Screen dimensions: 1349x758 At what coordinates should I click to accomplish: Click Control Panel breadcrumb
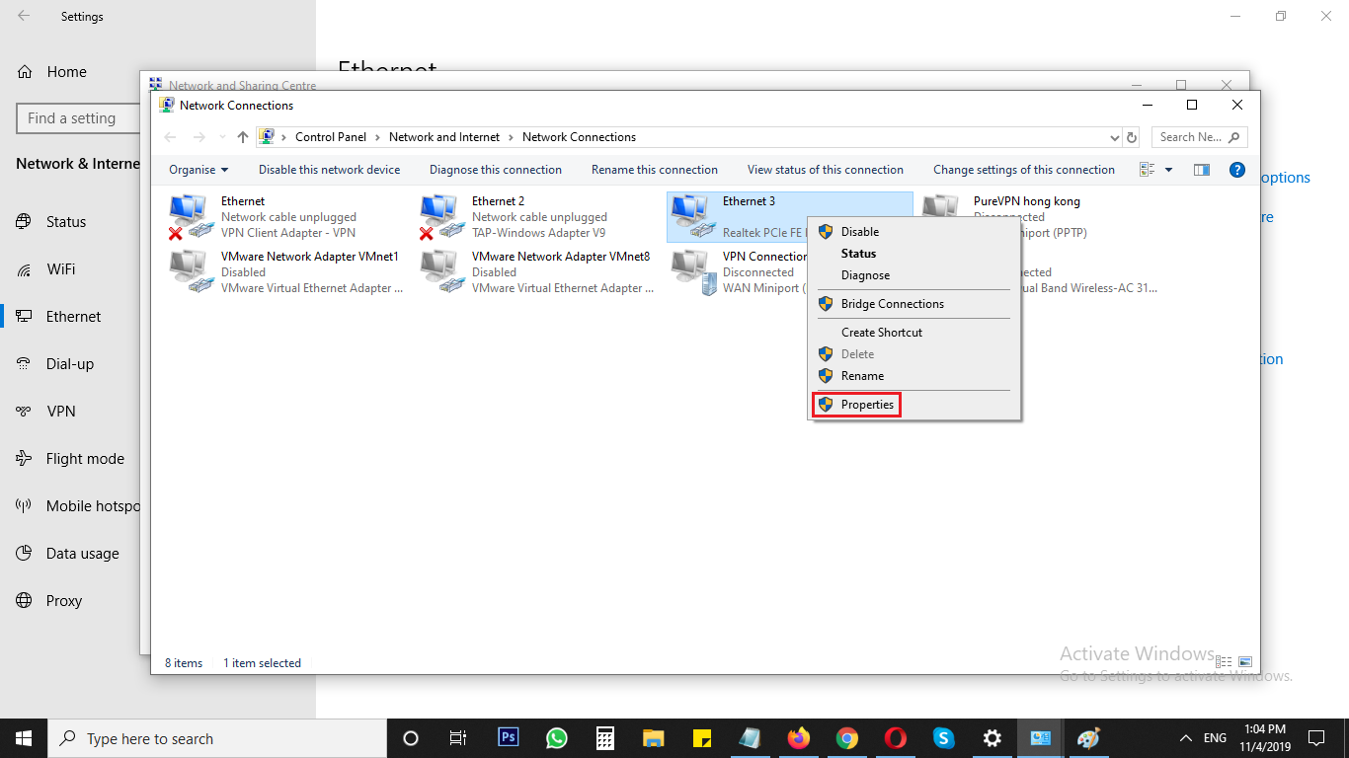pyautogui.click(x=331, y=137)
